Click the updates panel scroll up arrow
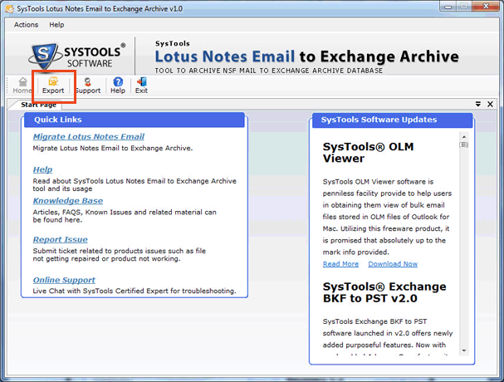Viewport: 504px width, 382px height. point(464,137)
